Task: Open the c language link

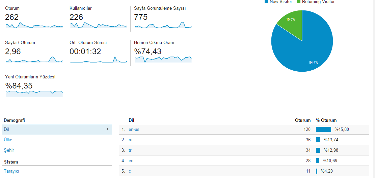Action: click(130, 171)
